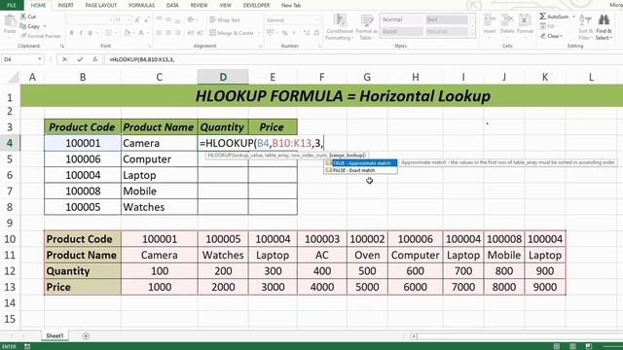
Task: Toggle Italic formatting button
Action: pyautogui.click(x=81, y=33)
